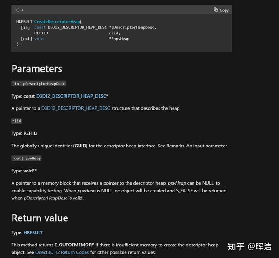Click the '[in] pDescriptorHeapDesc' parameter tag
The width and height of the screenshot is (279, 258).
[39, 84]
